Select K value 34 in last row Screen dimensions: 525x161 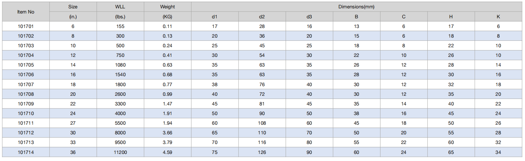(498, 152)
